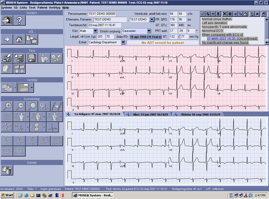Switch to the Äldsta: 18-sep-2006 tab
Screen dimensions: 269x199
[x=198, y=115]
